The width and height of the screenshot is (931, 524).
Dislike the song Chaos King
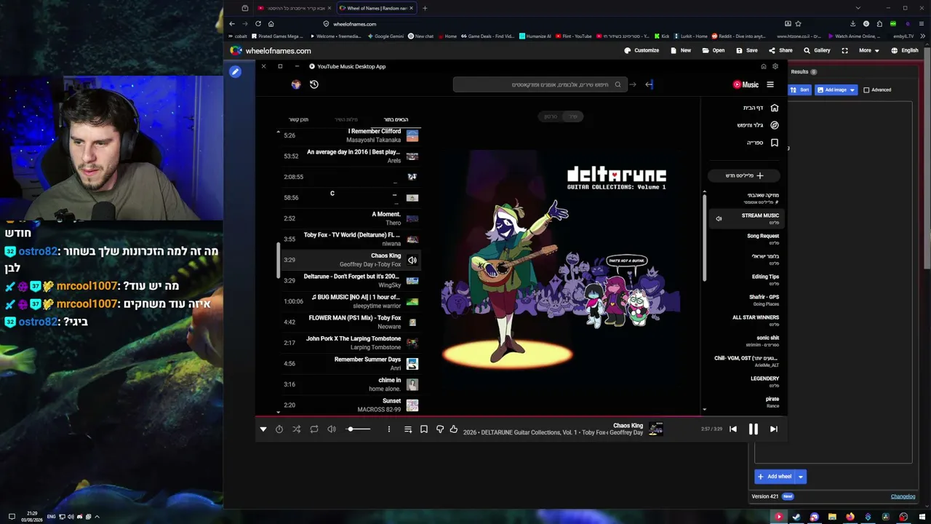[440, 429]
